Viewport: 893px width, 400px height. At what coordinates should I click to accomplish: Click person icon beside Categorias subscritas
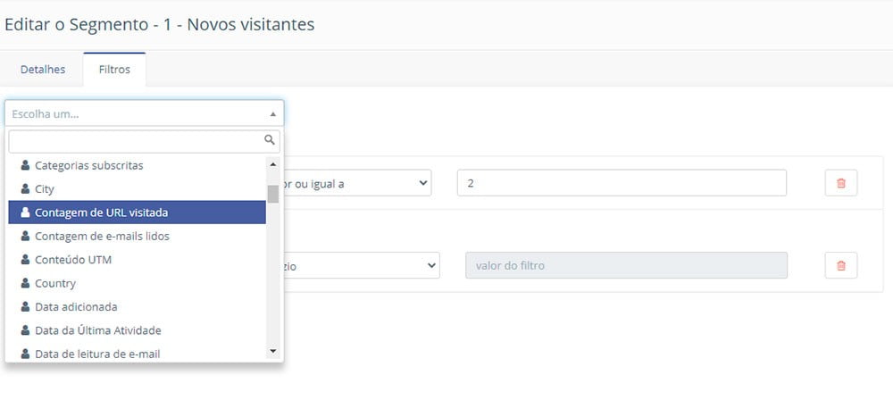pyautogui.click(x=25, y=165)
